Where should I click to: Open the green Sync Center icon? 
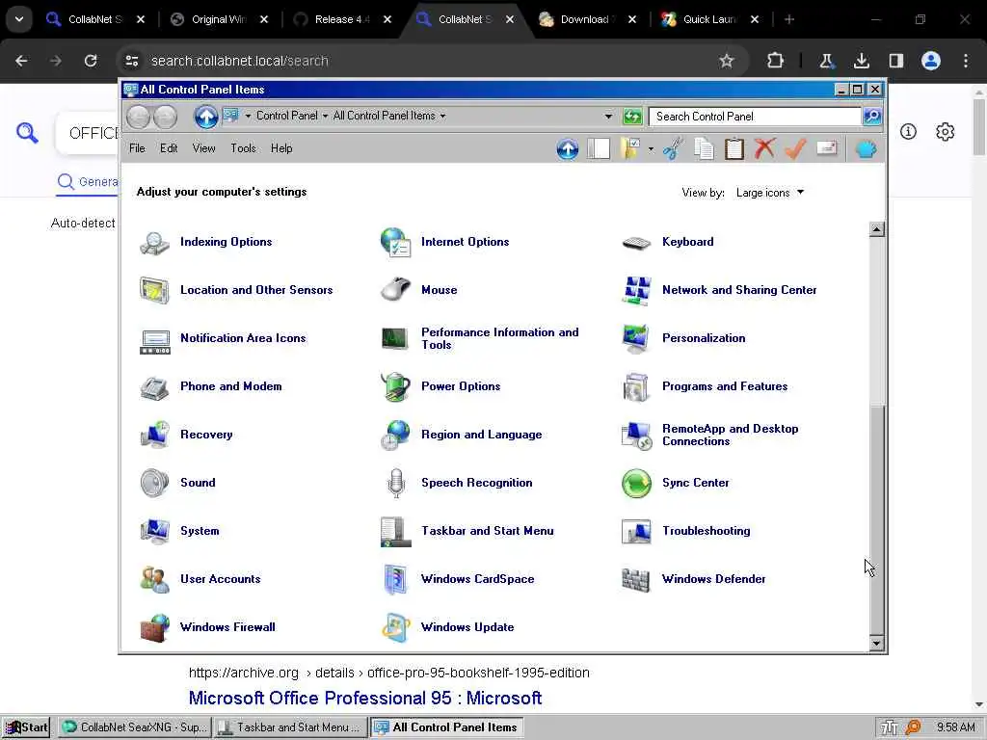tap(636, 484)
